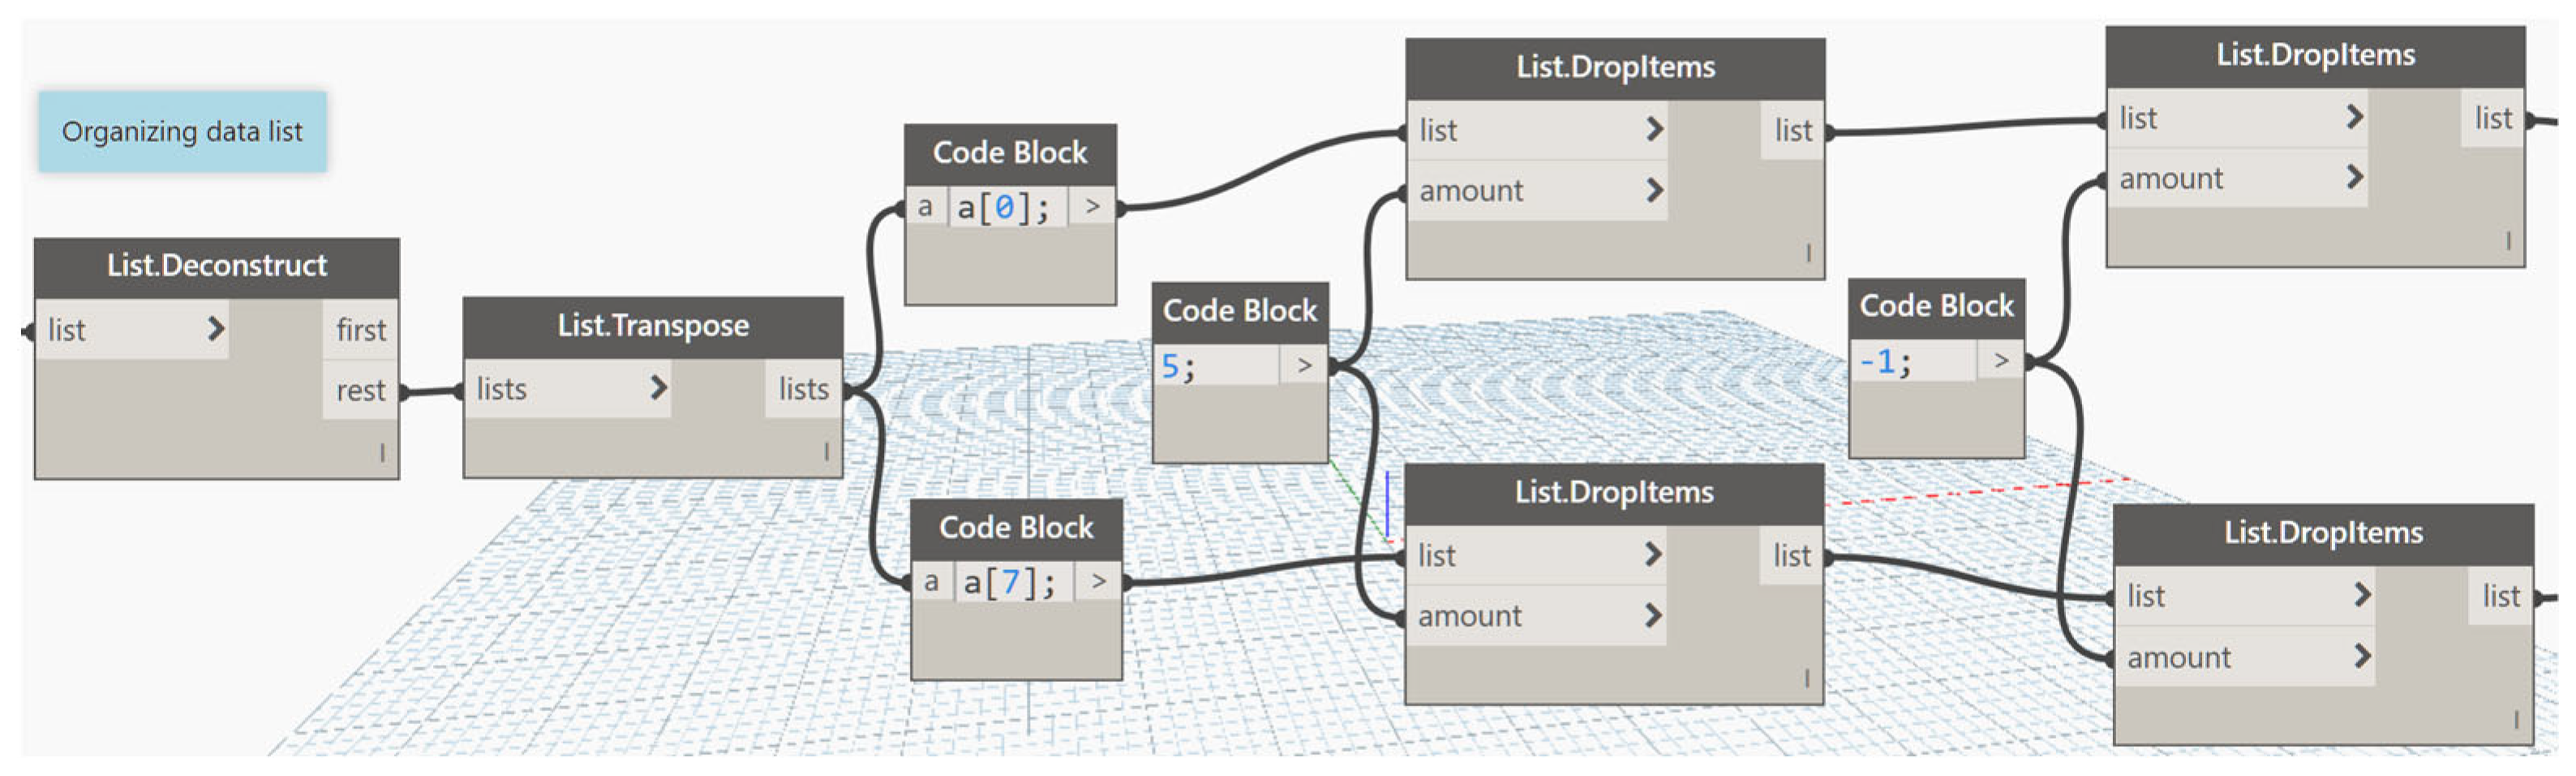This screenshot has width=2576, height=776.
Task: Click the lacing indicator on the List.Deconstruct node
Action: coord(382,453)
